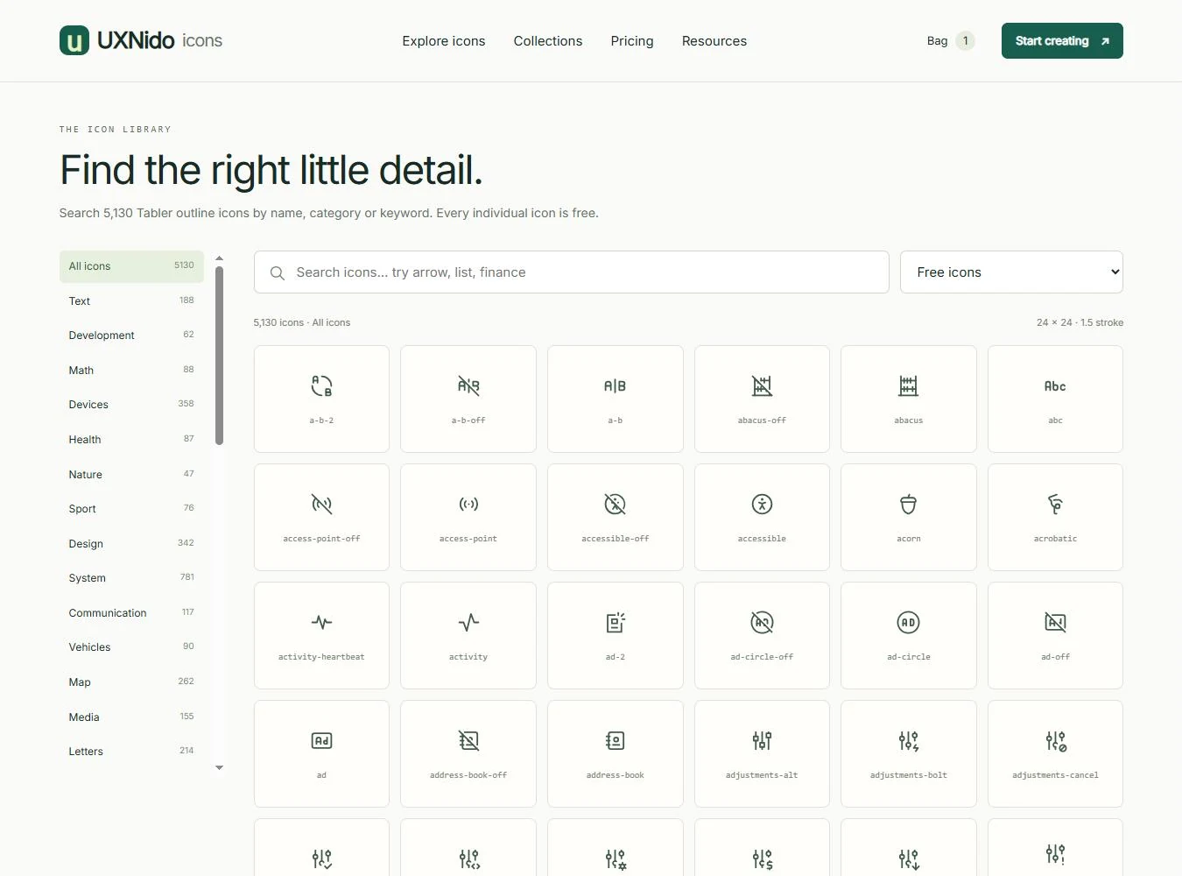Screen dimensions: 1182x876
Task: Open the ad-off icon
Action: pos(1055,635)
